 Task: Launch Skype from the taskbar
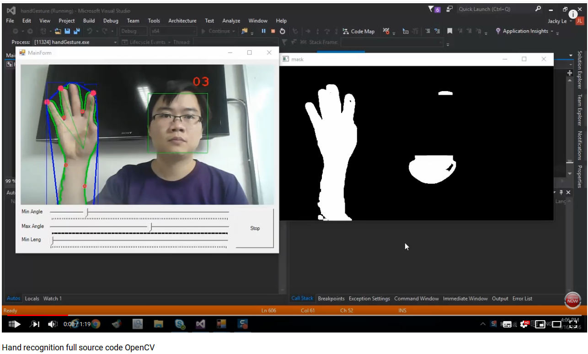pos(179,324)
